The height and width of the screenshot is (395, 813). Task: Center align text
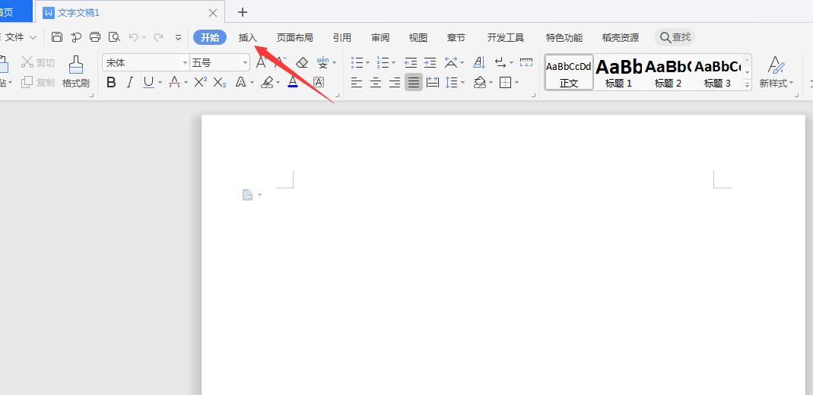click(x=376, y=82)
